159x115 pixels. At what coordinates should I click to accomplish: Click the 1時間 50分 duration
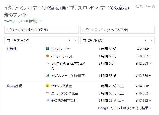108,56
